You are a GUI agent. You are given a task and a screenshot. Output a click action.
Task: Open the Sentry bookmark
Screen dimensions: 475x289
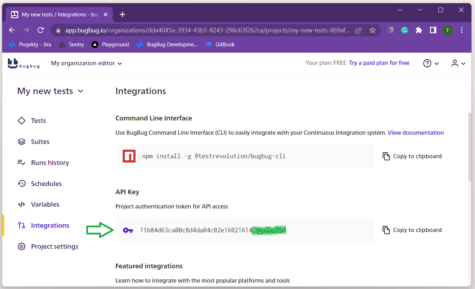coord(71,45)
